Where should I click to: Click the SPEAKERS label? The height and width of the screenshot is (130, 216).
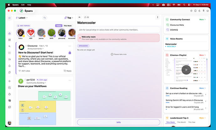click(83, 46)
